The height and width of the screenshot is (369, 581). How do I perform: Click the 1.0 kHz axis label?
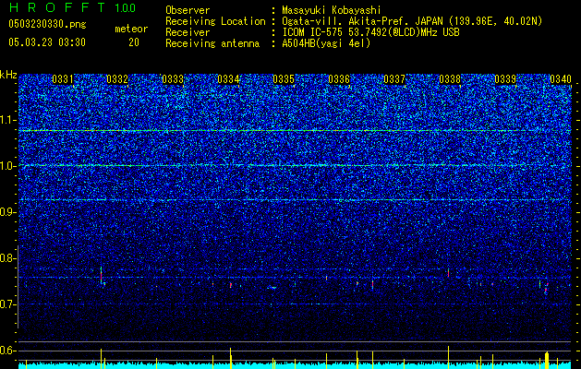coord(8,166)
